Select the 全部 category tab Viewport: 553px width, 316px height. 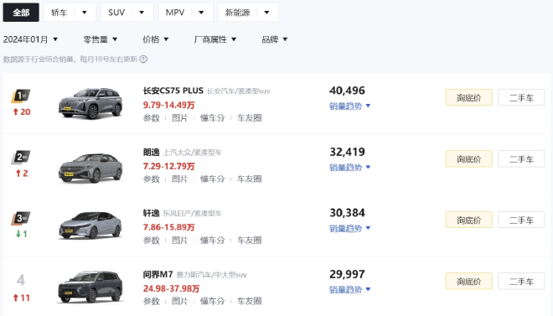click(21, 13)
